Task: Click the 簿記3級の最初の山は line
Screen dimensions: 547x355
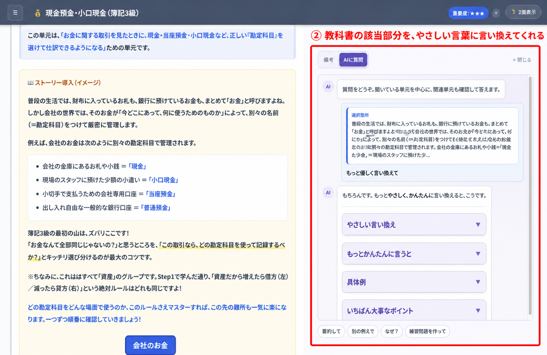Action: [x=78, y=233]
